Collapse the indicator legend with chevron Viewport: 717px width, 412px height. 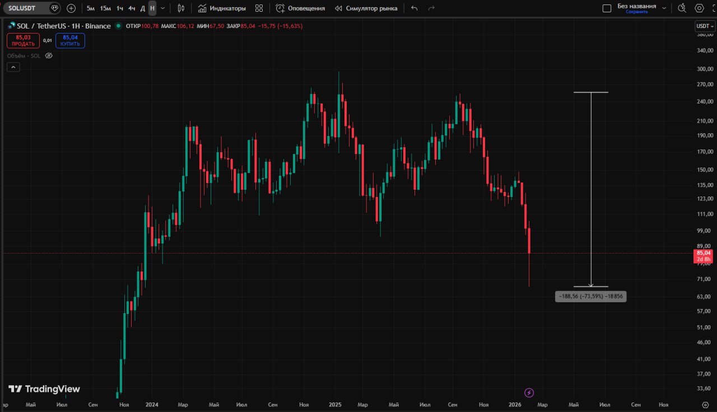click(13, 67)
